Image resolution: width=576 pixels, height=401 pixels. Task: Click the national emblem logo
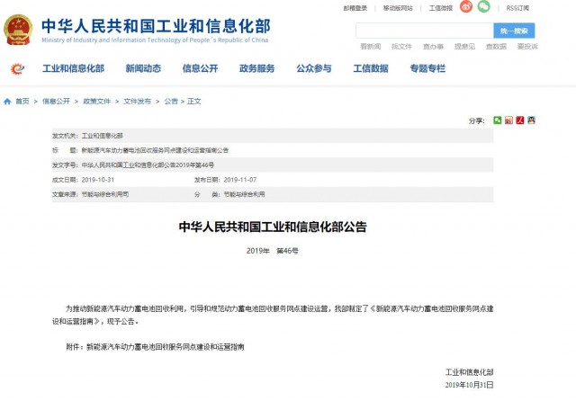tap(18, 30)
